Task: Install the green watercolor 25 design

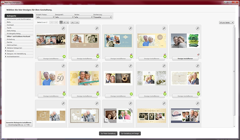Action: pos(185,59)
